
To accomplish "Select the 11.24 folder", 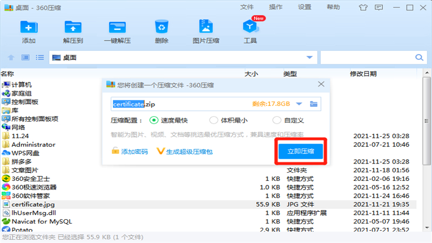I will pyautogui.click(x=20, y=136).
